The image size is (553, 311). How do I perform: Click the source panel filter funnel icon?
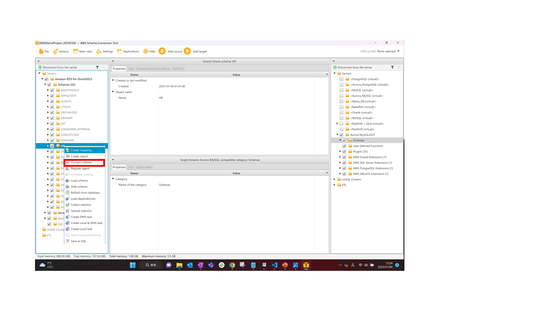point(97,67)
